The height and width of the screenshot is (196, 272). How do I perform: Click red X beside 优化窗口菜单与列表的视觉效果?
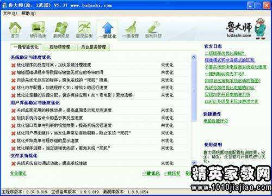tap(13, 126)
